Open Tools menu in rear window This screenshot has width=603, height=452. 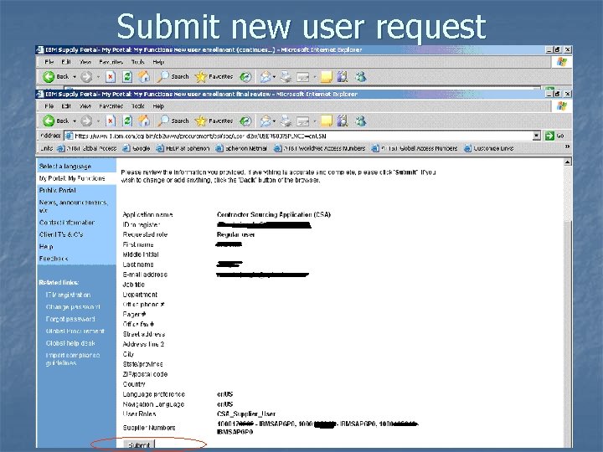pos(138,62)
